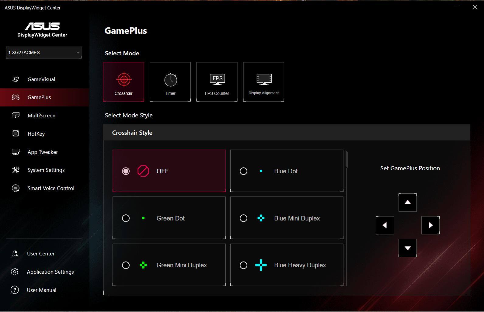Open Application Settings
Viewport: 484px width, 312px height.
click(50, 272)
